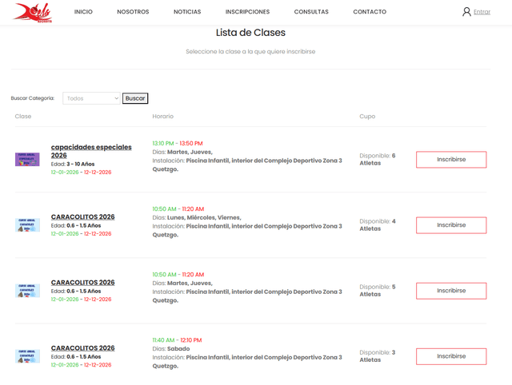Inscribirse in capacidades especiales 2026
This screenshot has height=385, width=512.
[450, 160]
